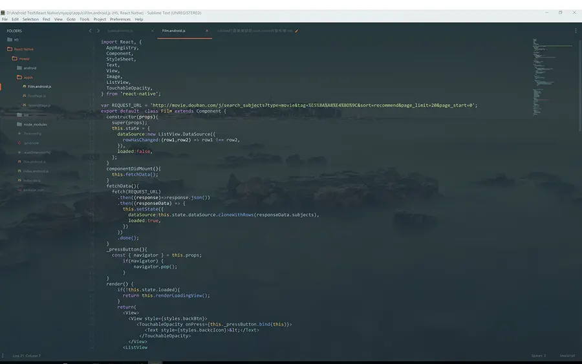Click the '_pressButton(){' line
Image resolution: width=582 pixels, height=364 pixels.
pyautogui.click(x=127, y=250)
